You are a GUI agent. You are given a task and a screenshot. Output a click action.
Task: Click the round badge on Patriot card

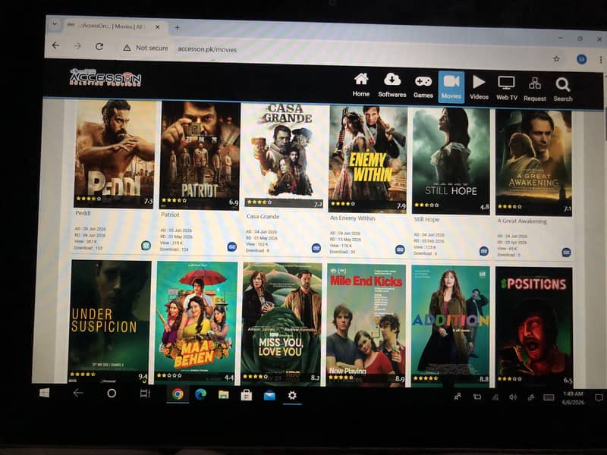pos(231,247)
